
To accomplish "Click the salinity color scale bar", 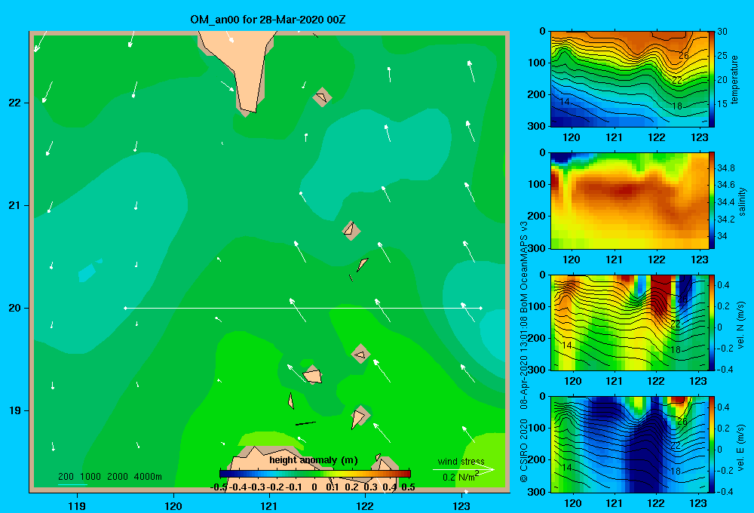I will point(712,201).
